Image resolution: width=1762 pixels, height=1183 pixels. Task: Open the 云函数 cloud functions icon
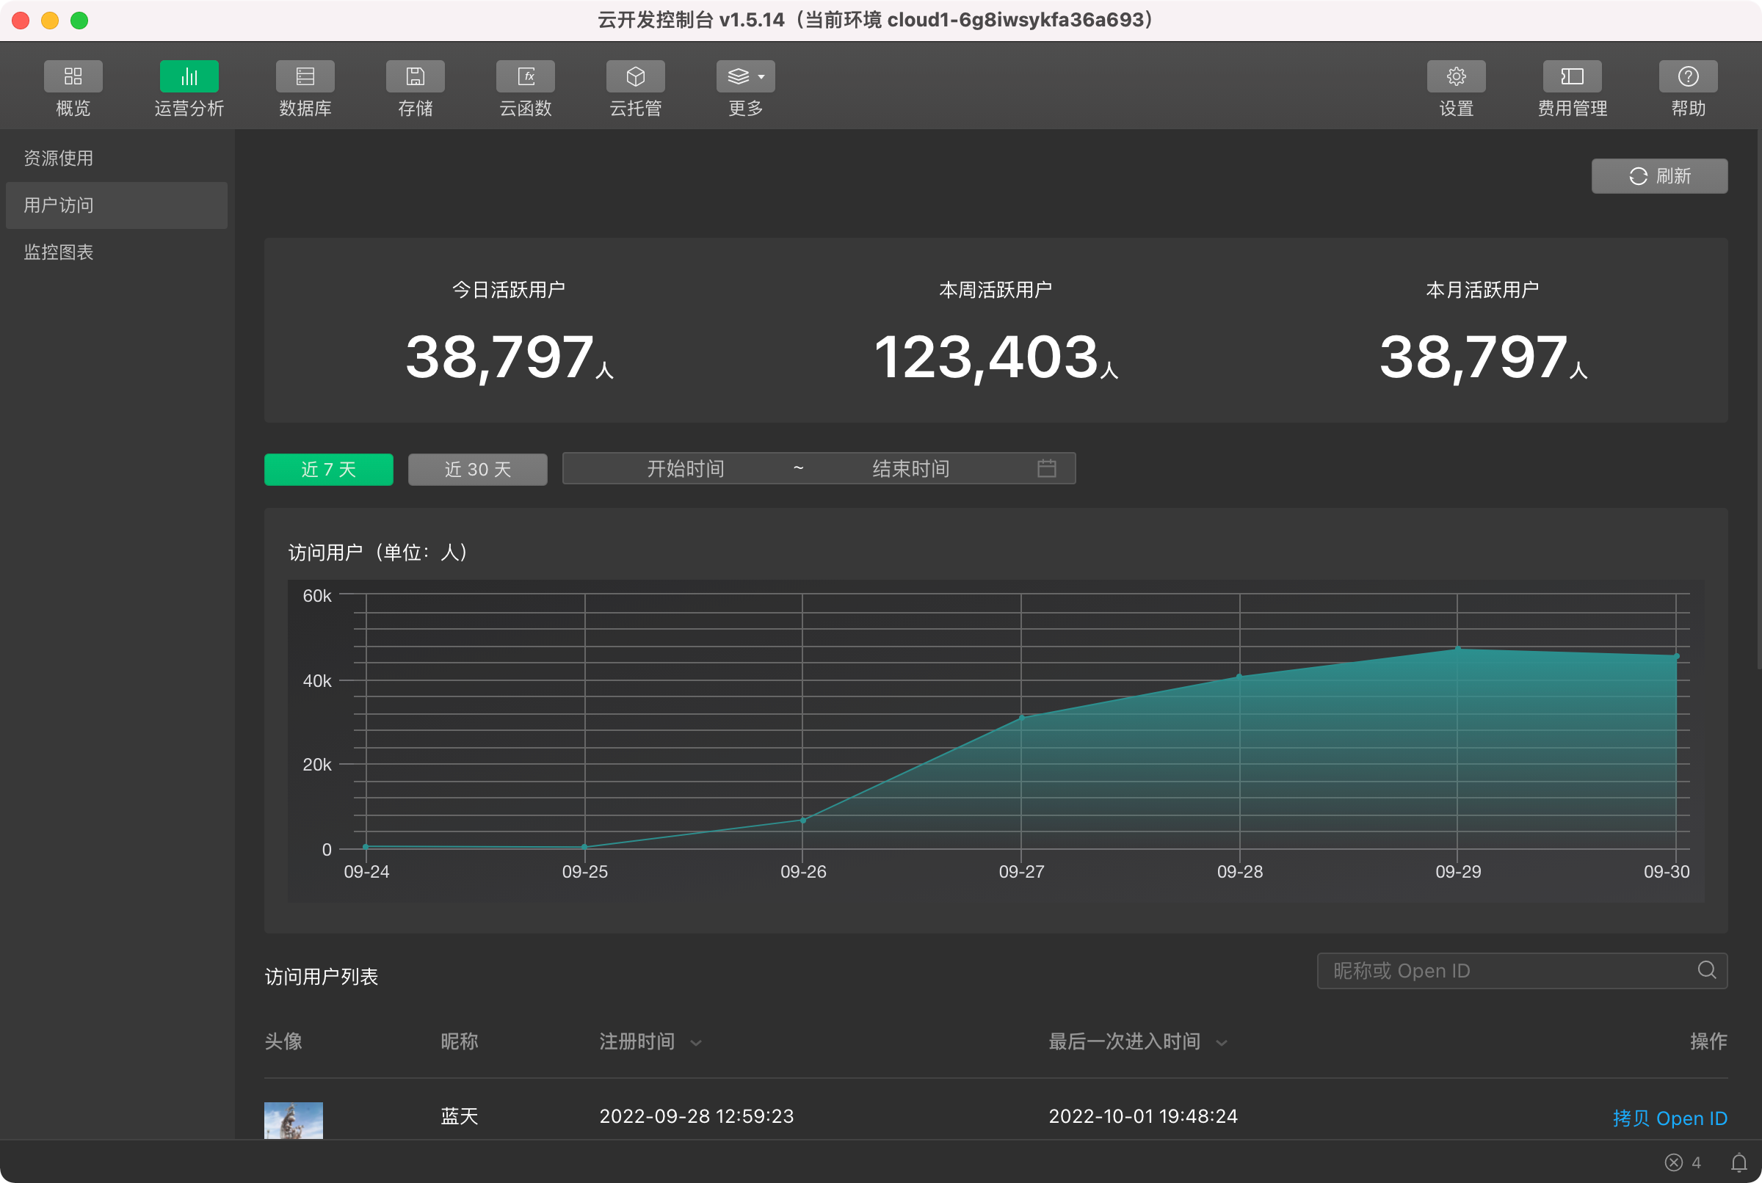click(525, 76)
